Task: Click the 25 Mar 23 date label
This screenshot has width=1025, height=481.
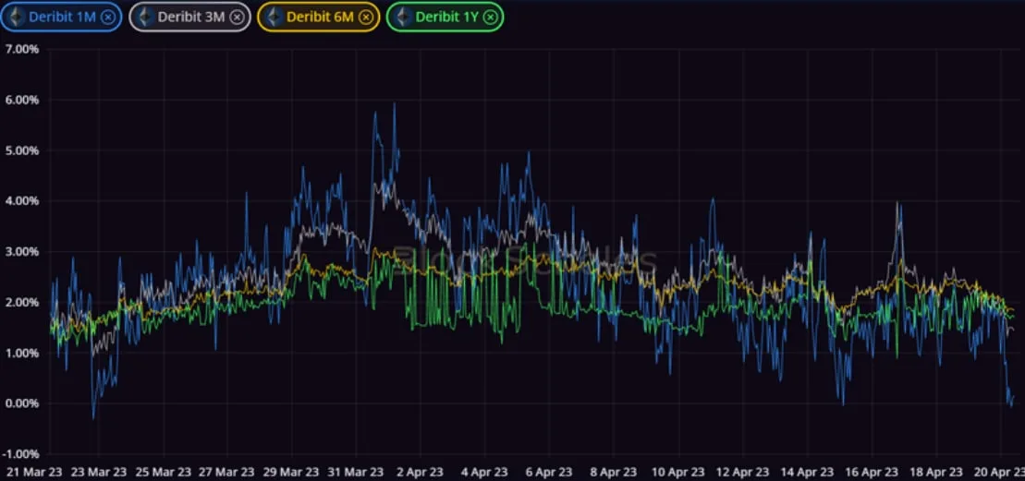Action: coord(164,472)
